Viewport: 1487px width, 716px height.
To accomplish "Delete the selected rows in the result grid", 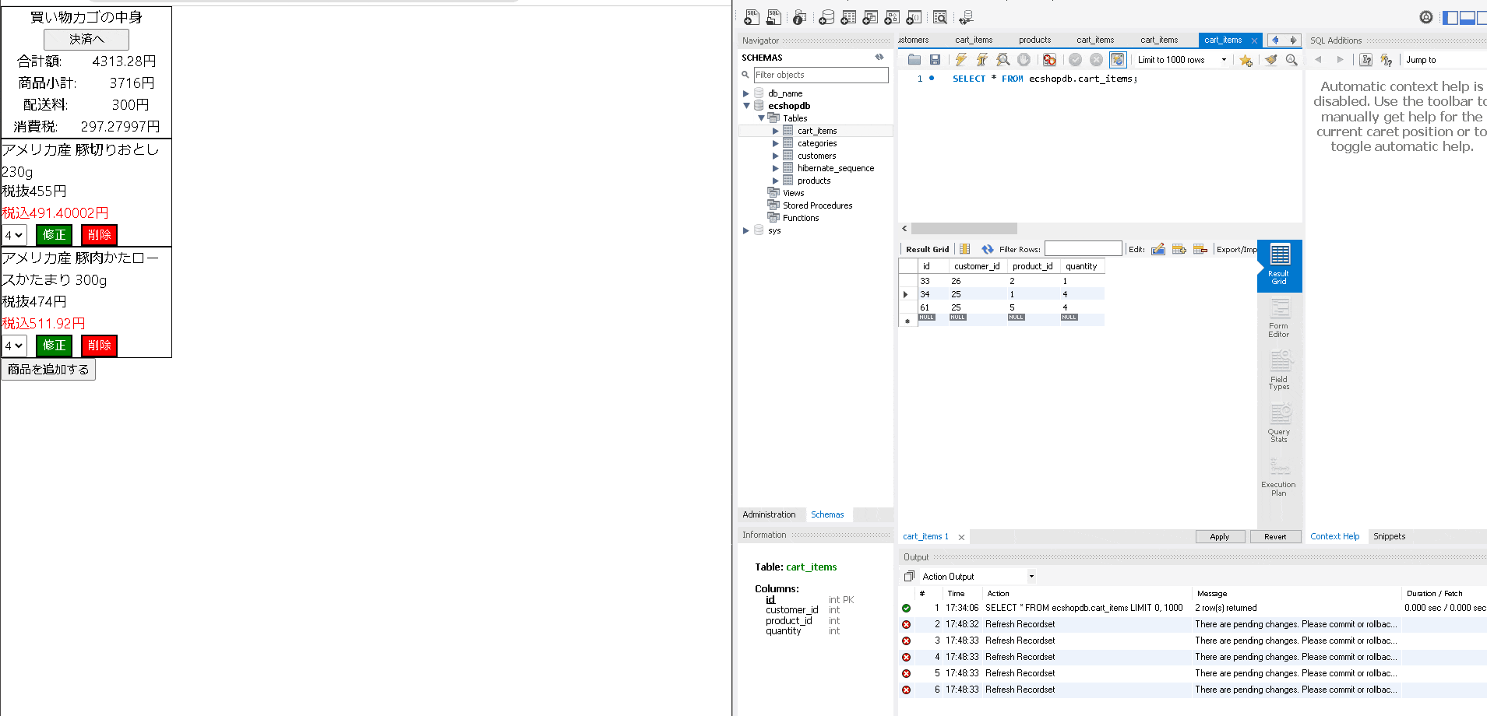I will click(x=1200, y=249).
